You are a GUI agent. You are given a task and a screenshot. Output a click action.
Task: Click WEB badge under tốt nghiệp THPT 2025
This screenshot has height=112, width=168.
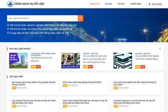pos(138,67)
